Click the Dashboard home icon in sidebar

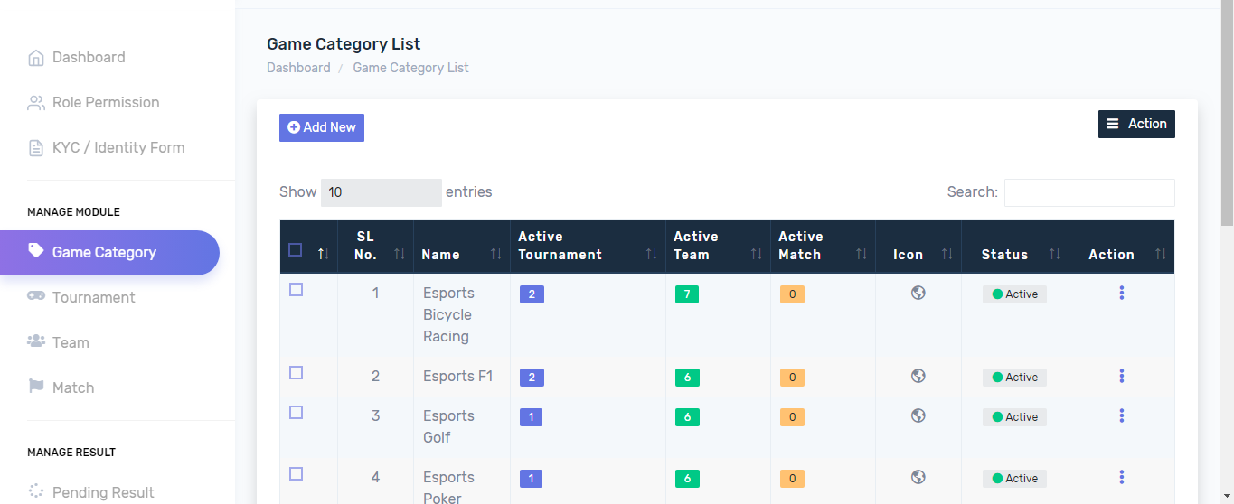36,58
